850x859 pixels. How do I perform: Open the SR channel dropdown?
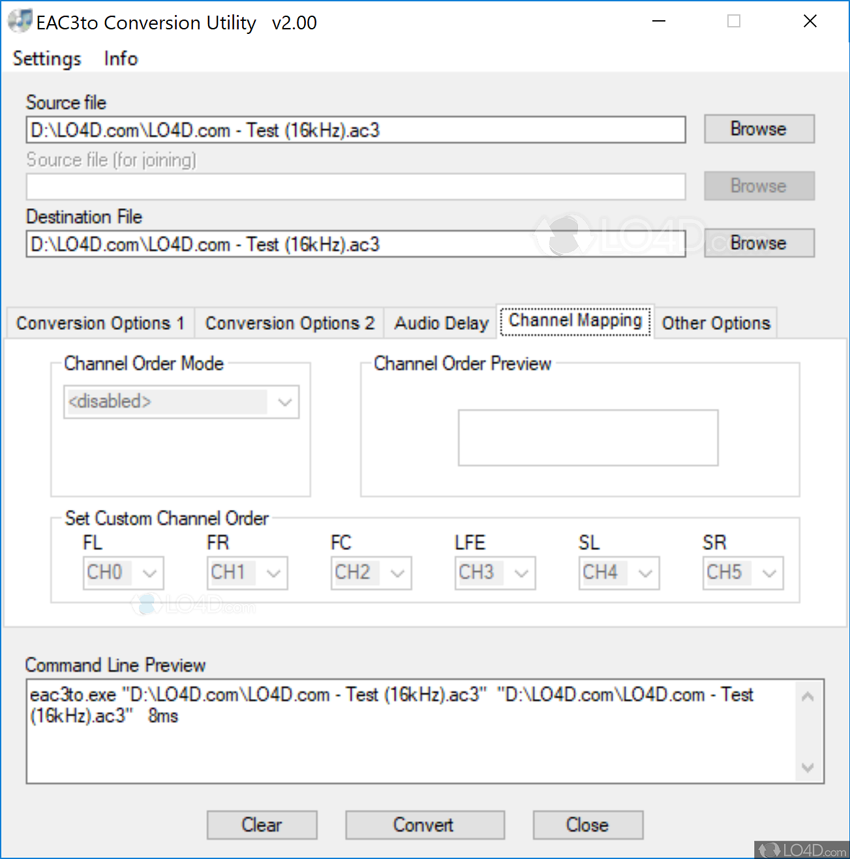coord(743,573)
